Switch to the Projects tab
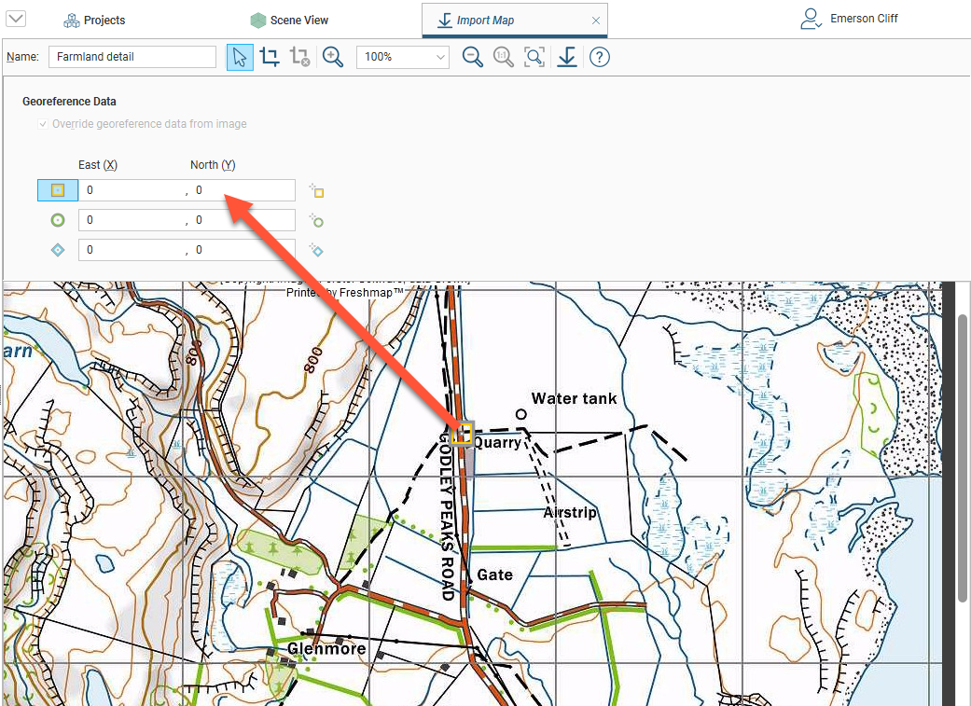The width and height of the screenshot is (971, 706). coord(94,20)
